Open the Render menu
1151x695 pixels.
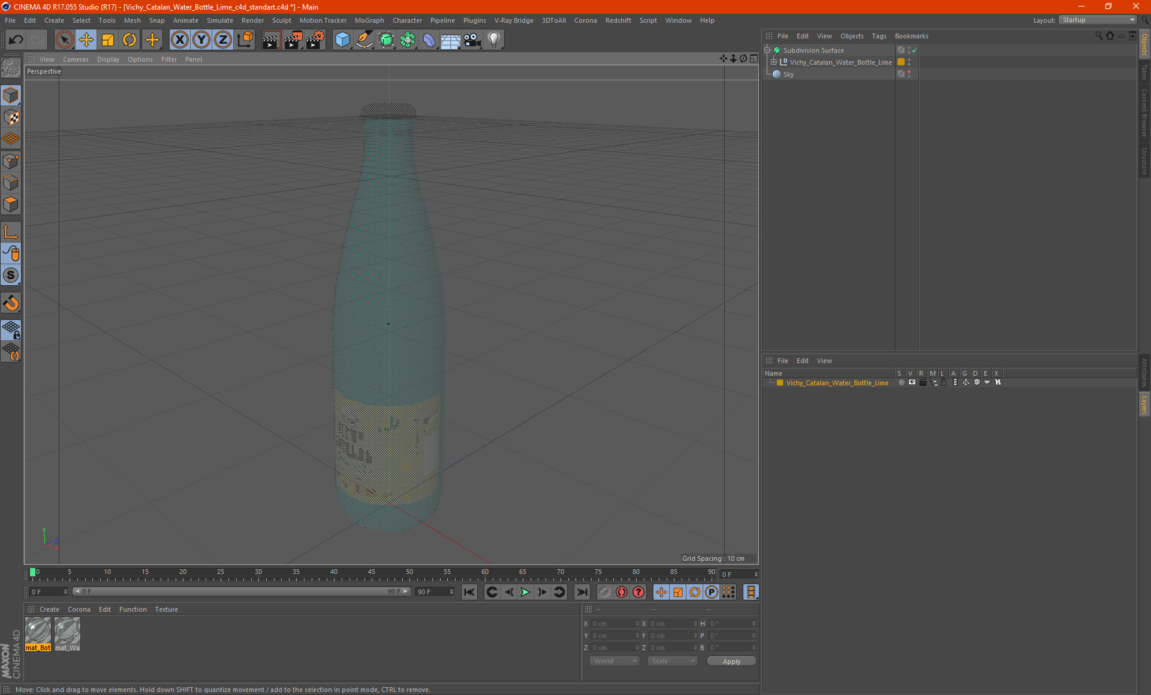(252, 20)
